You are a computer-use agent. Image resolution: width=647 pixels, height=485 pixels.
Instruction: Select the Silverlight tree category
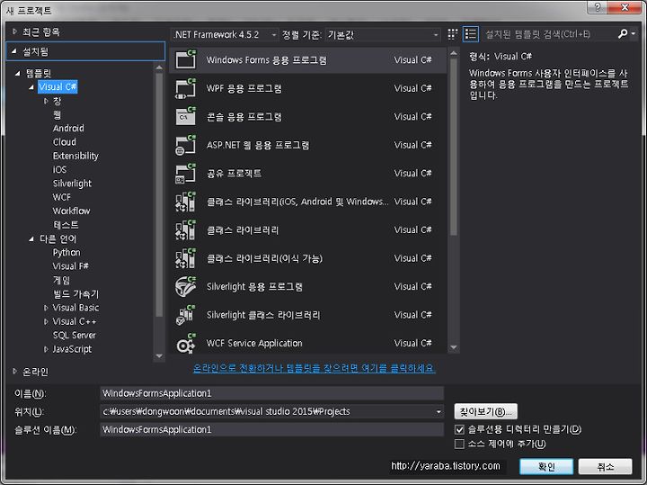tap(72, 184)
